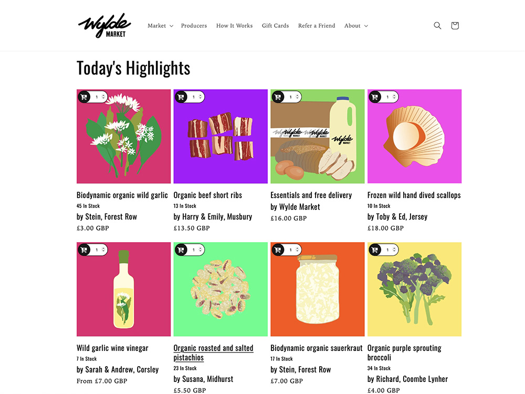Open the Producers menu item
The width and height of the screenshot is (525, 394).
194,26
